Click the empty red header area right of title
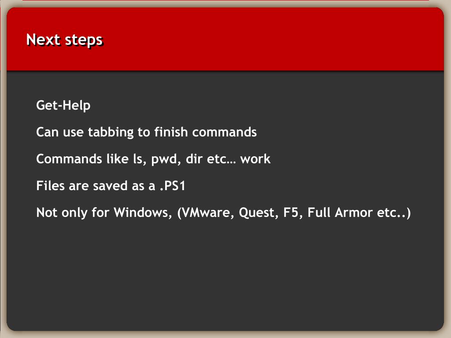 click(273, 40)
